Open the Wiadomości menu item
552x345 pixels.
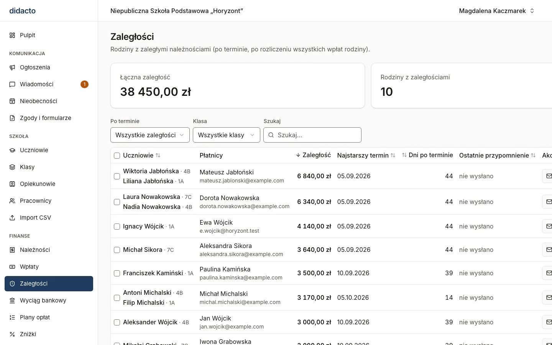coord(49,84)
